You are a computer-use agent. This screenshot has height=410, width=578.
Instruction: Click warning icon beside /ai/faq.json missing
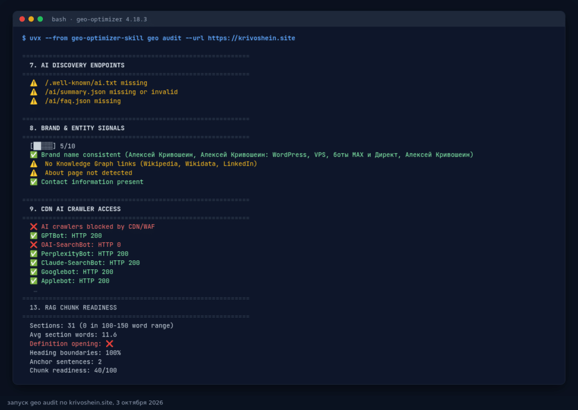[x=33, y=101]
